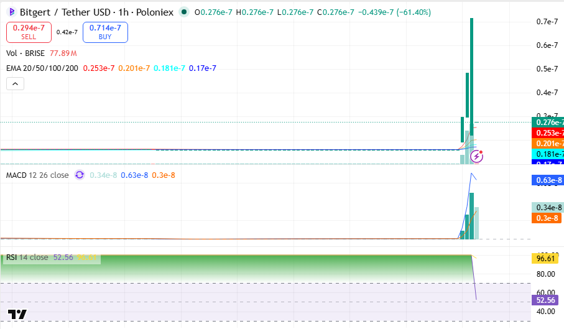The height and width of the screenshot is (329, 564).
Task: Click the MACD refresh cycle icon
Action: 80,175
